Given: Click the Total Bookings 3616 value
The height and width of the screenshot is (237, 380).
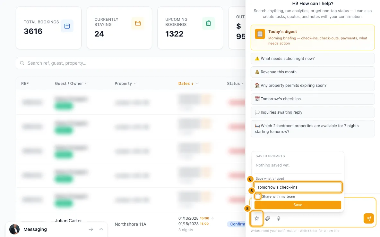Looking at the screenshot, I should coord(33,31).
